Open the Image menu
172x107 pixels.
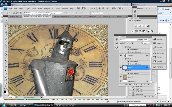21,9
